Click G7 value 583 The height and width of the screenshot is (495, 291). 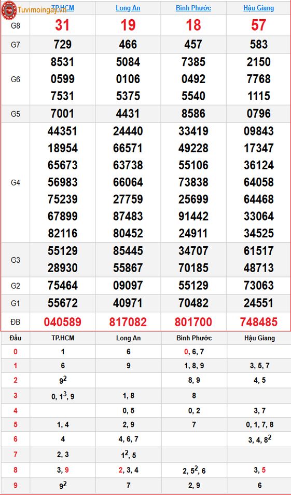coord(258,45)
